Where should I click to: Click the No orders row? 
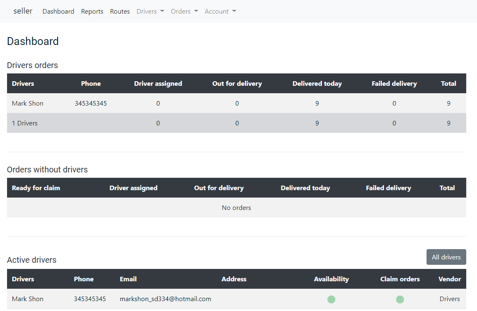(236, 207)
